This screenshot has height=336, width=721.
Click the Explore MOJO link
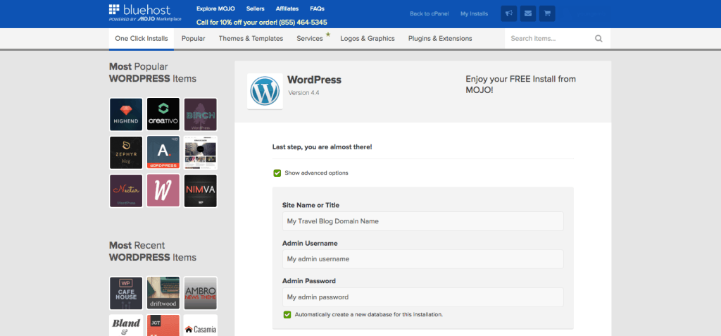[x=215, y=8]
